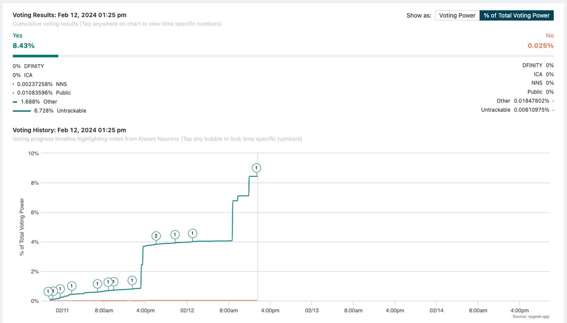Viewport: 567px width, 323px height.
Task: Click the Voting progress timeline subtitle
Action: [157, 139]
